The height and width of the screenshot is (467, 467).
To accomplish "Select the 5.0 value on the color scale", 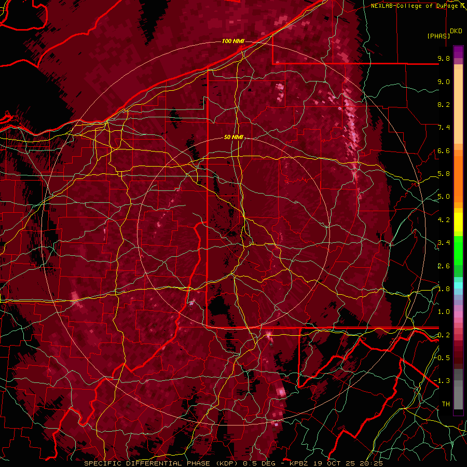I will click(444, 197).
